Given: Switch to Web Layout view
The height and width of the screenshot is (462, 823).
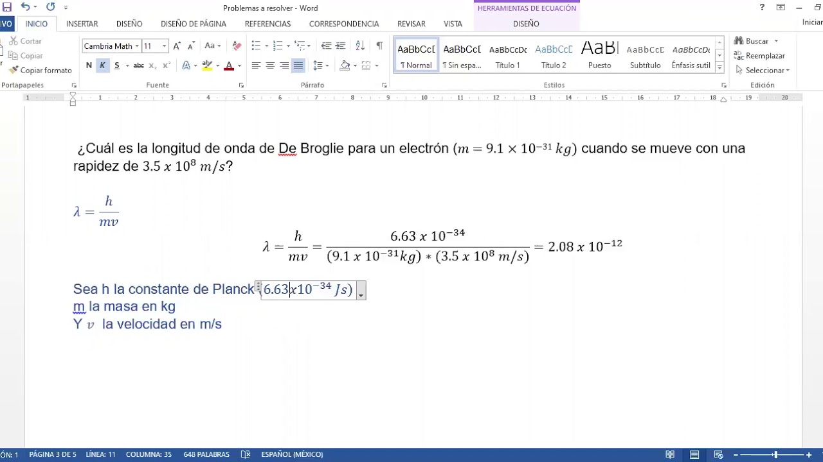Looking at the screenshot, I should pyautogui.click(x=719, y=454).
